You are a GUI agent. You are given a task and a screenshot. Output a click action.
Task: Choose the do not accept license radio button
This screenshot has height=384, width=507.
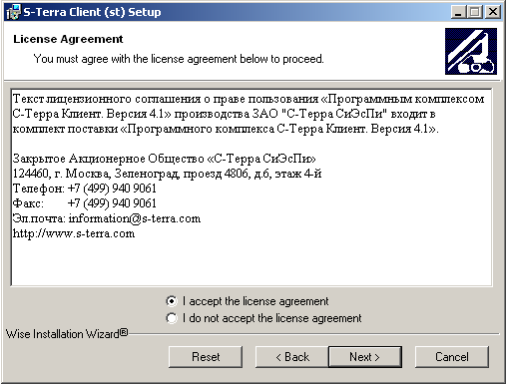[x=172, y=318]
